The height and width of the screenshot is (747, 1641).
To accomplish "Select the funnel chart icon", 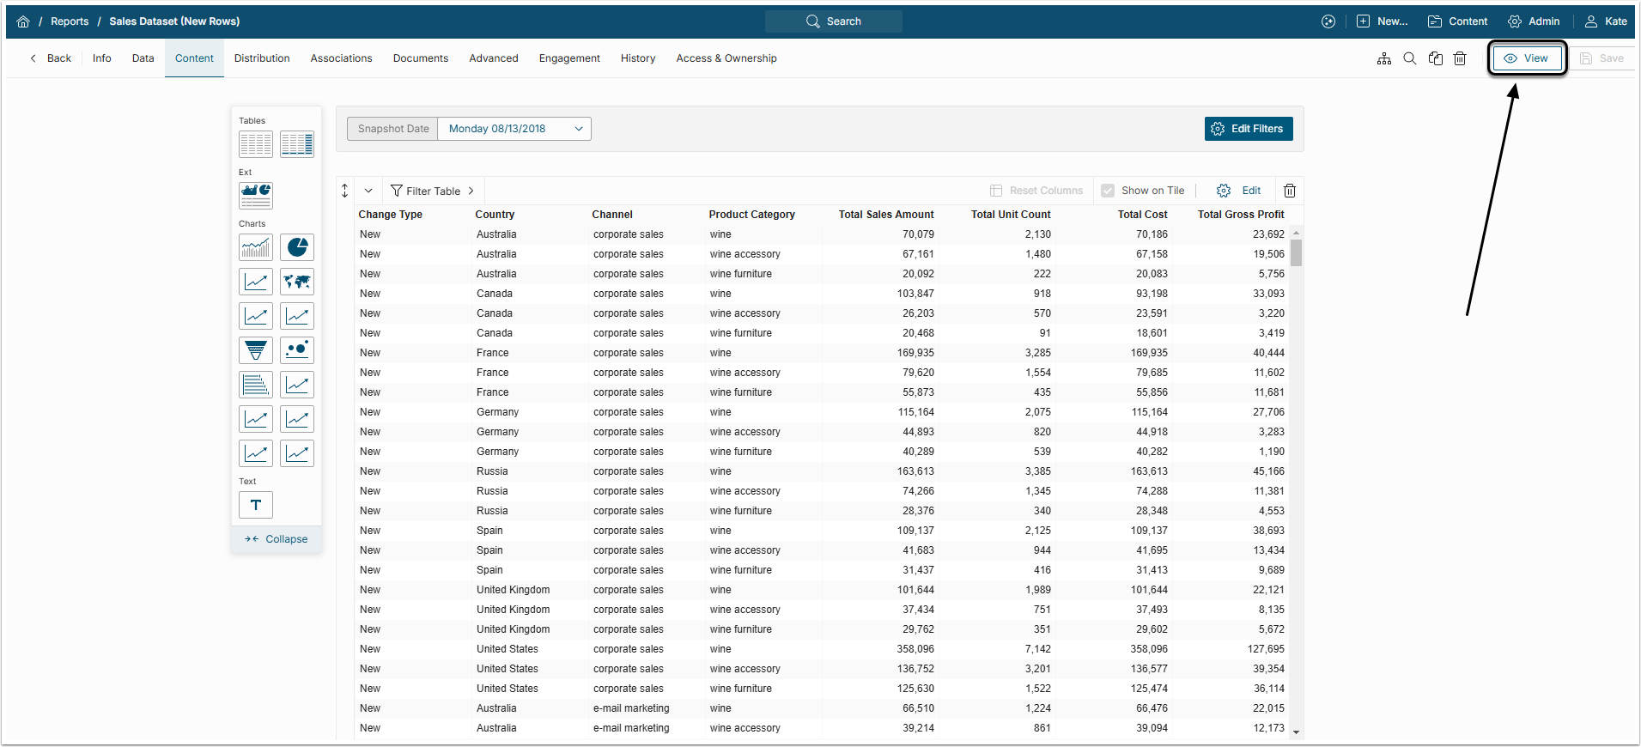I will tap(256, 350).
